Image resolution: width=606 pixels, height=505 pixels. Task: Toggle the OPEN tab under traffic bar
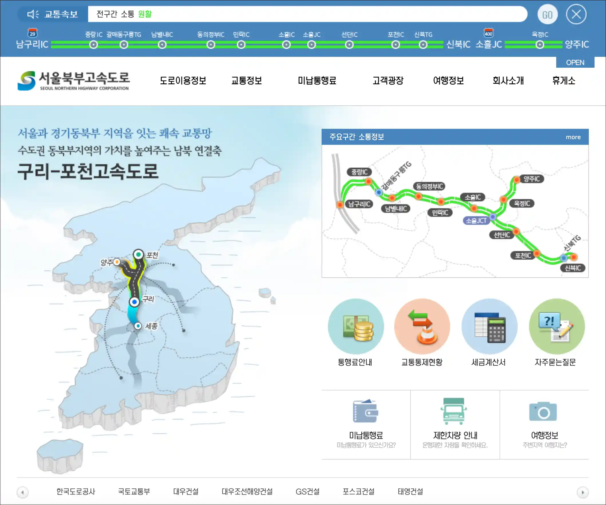click(575, 63)
